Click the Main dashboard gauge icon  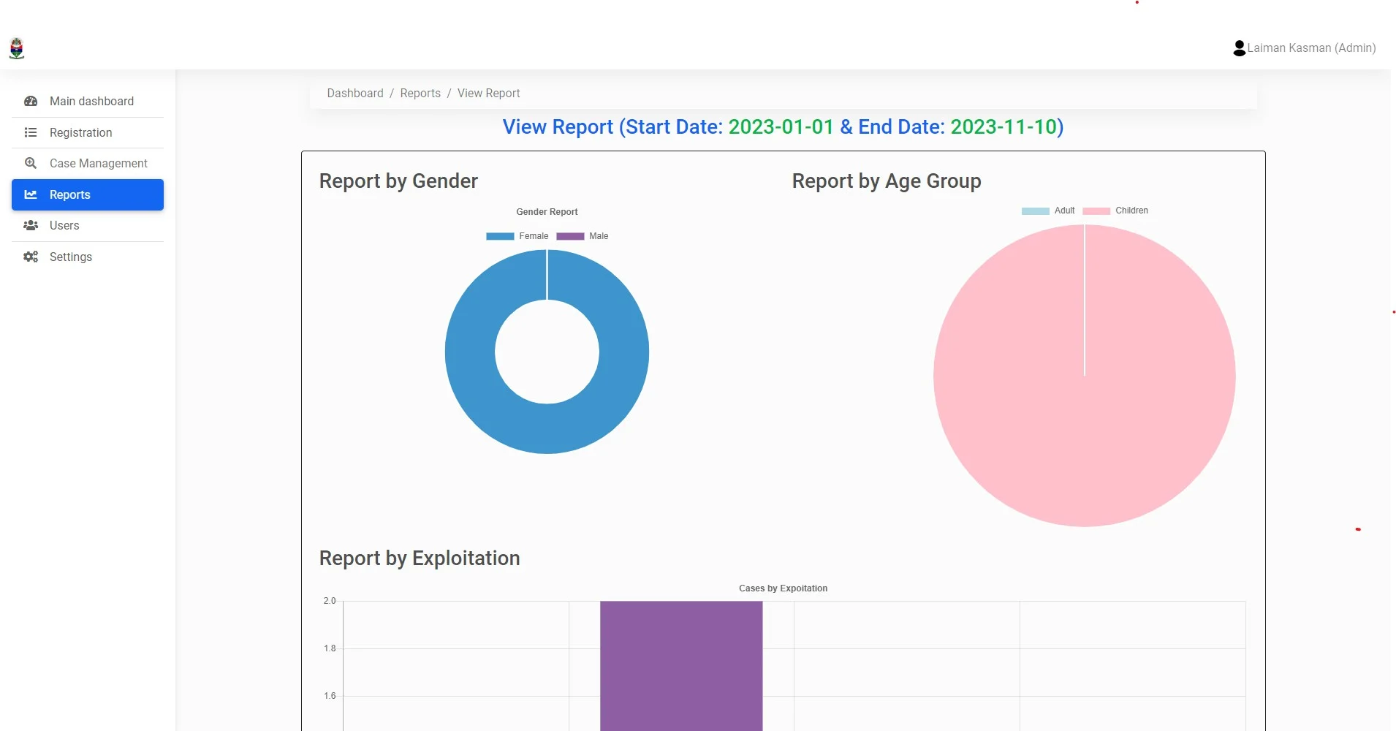pos(31,102)
